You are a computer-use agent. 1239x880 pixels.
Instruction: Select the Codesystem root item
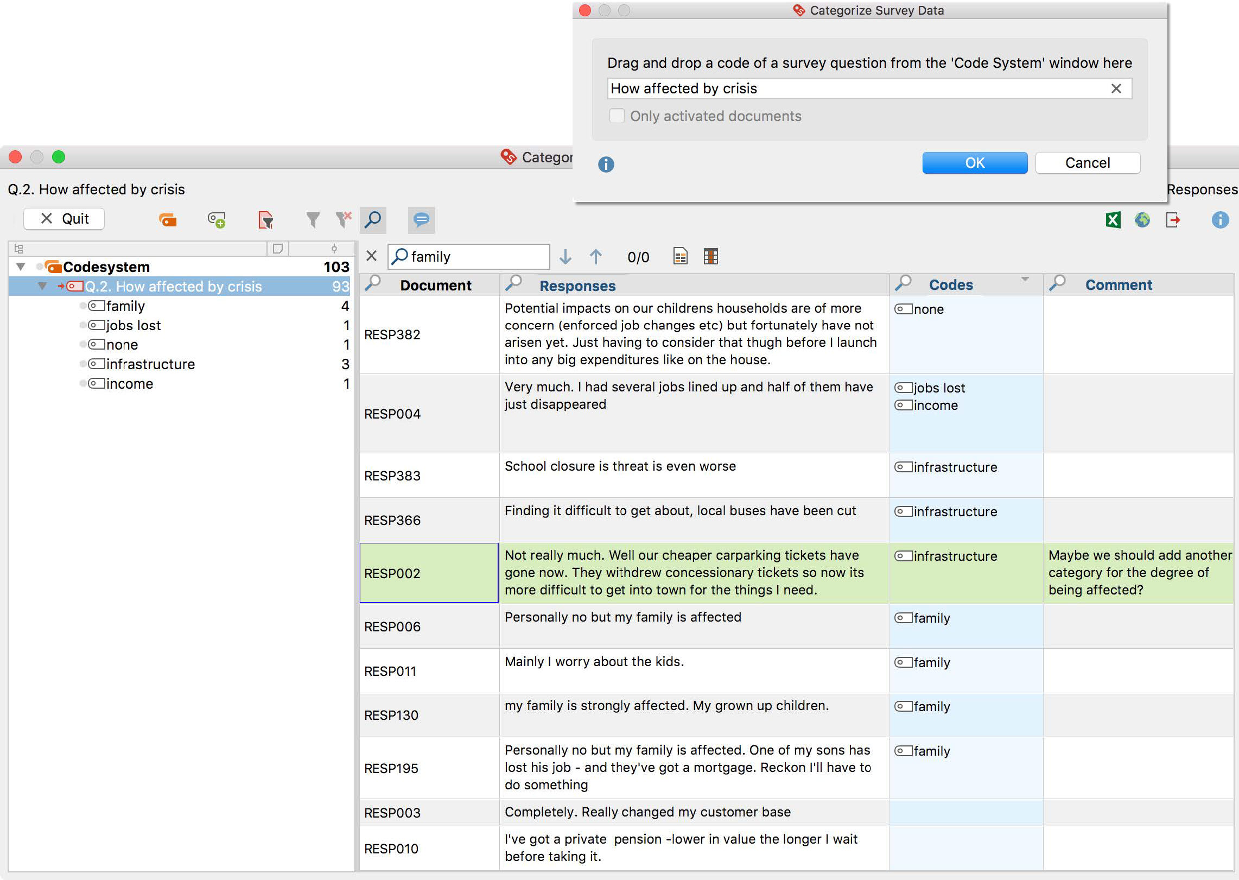pos(106,267)
